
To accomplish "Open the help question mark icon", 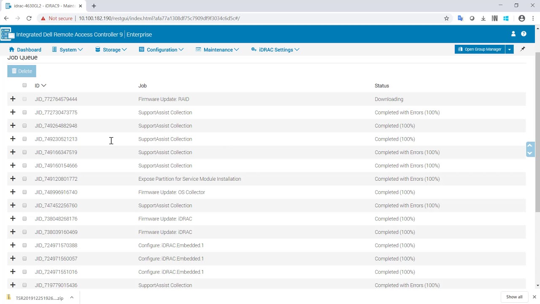I will 524,34.
